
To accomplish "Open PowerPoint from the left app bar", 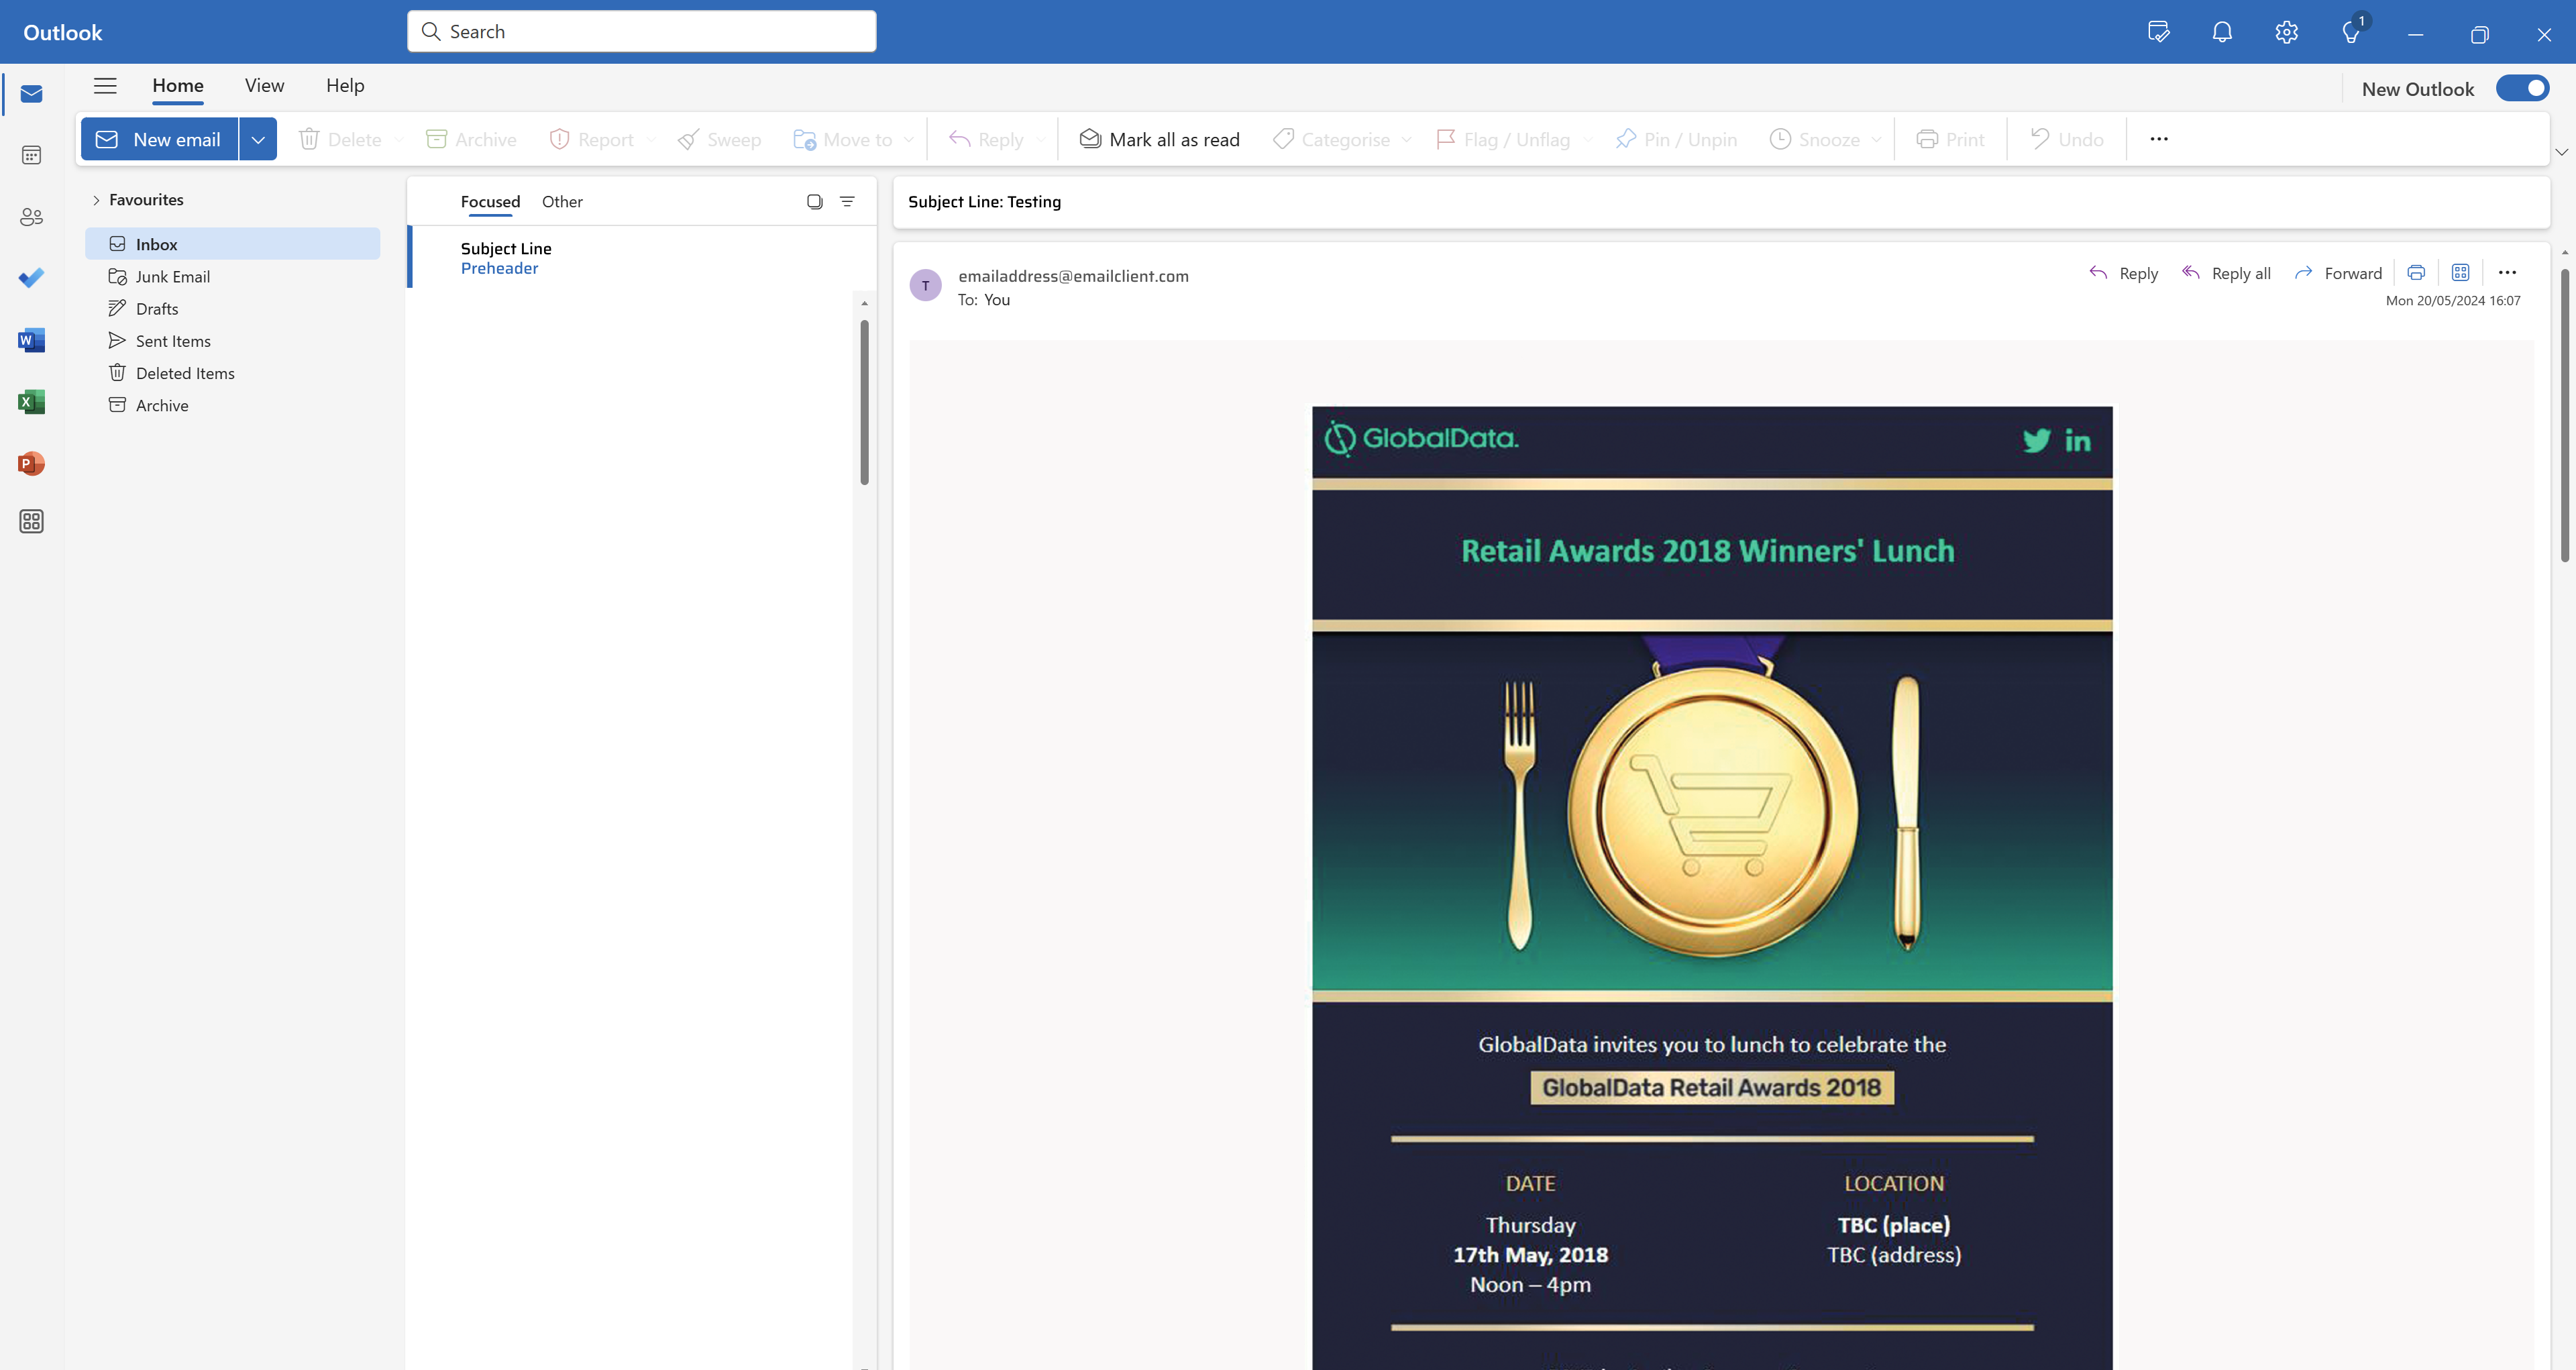I will tap(31, 464).
